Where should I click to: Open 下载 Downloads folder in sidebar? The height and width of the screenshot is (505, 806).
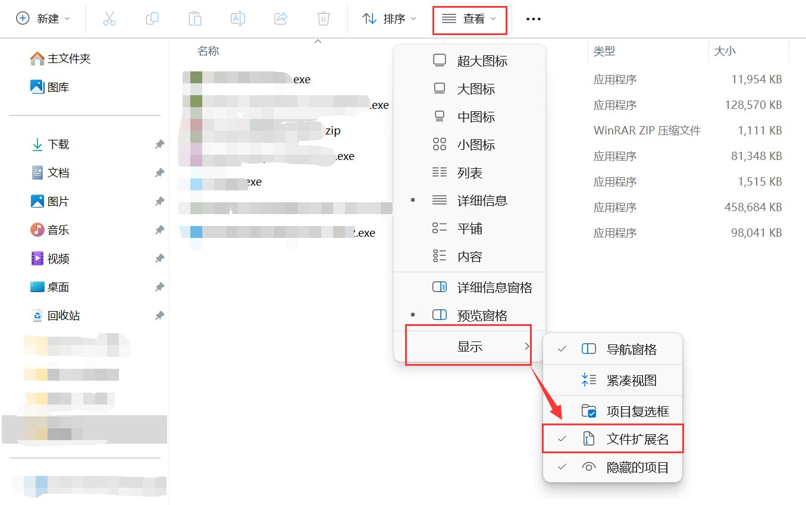coord(50,144)
